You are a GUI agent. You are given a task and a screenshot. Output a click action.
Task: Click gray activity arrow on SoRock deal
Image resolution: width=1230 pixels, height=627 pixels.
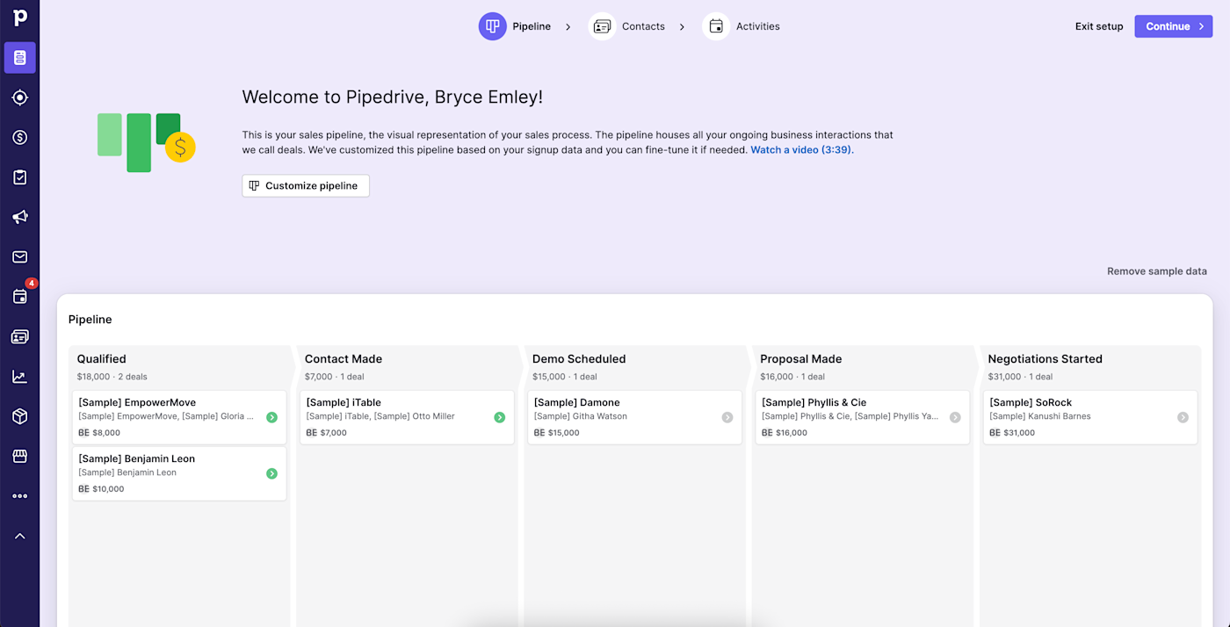click(1183, 418)
